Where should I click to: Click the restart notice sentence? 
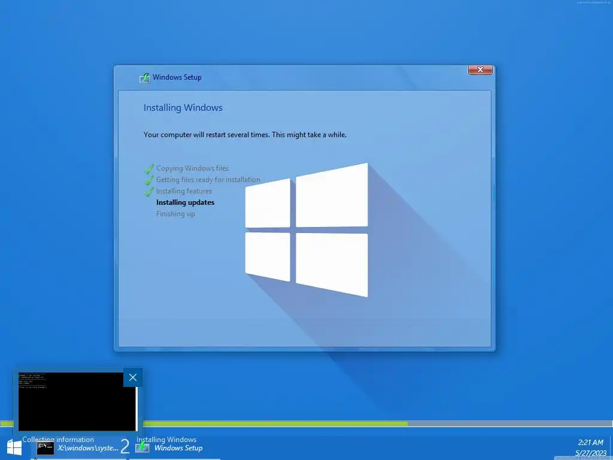coord(245,135)
